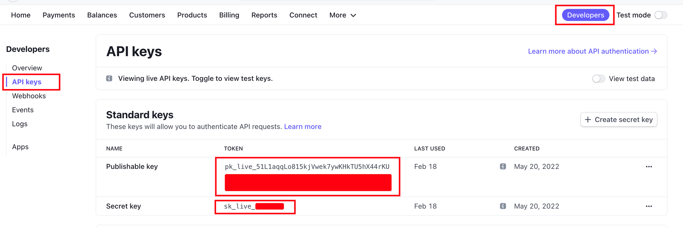Select Overview in Developers sidebar
Screen dimensions: 683x228
coord(27,68)
